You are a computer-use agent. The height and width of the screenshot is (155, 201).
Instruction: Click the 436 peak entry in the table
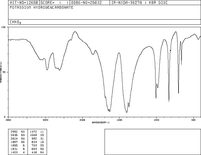34,152
